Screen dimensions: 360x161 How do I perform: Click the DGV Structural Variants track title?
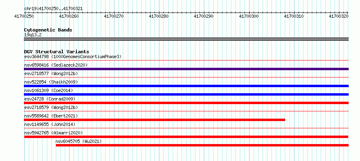57,52
